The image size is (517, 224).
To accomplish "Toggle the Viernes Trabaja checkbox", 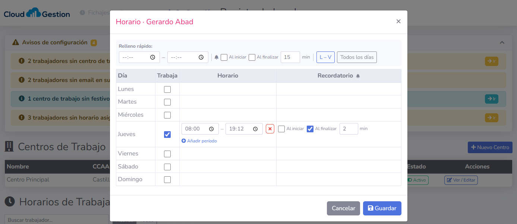I will [x=167, y=154].
